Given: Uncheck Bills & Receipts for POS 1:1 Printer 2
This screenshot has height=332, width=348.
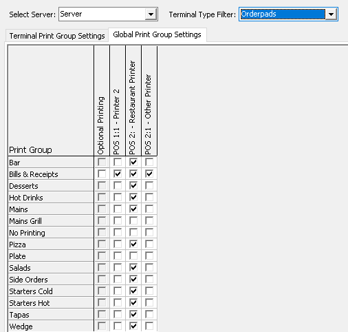Looking at the screenshot, I should (118, 174).
